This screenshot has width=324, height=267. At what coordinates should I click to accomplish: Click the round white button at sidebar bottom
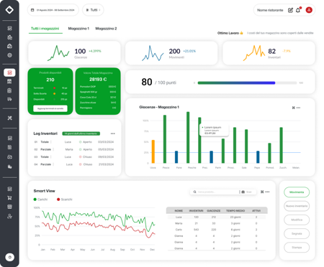tap(9, 257)
